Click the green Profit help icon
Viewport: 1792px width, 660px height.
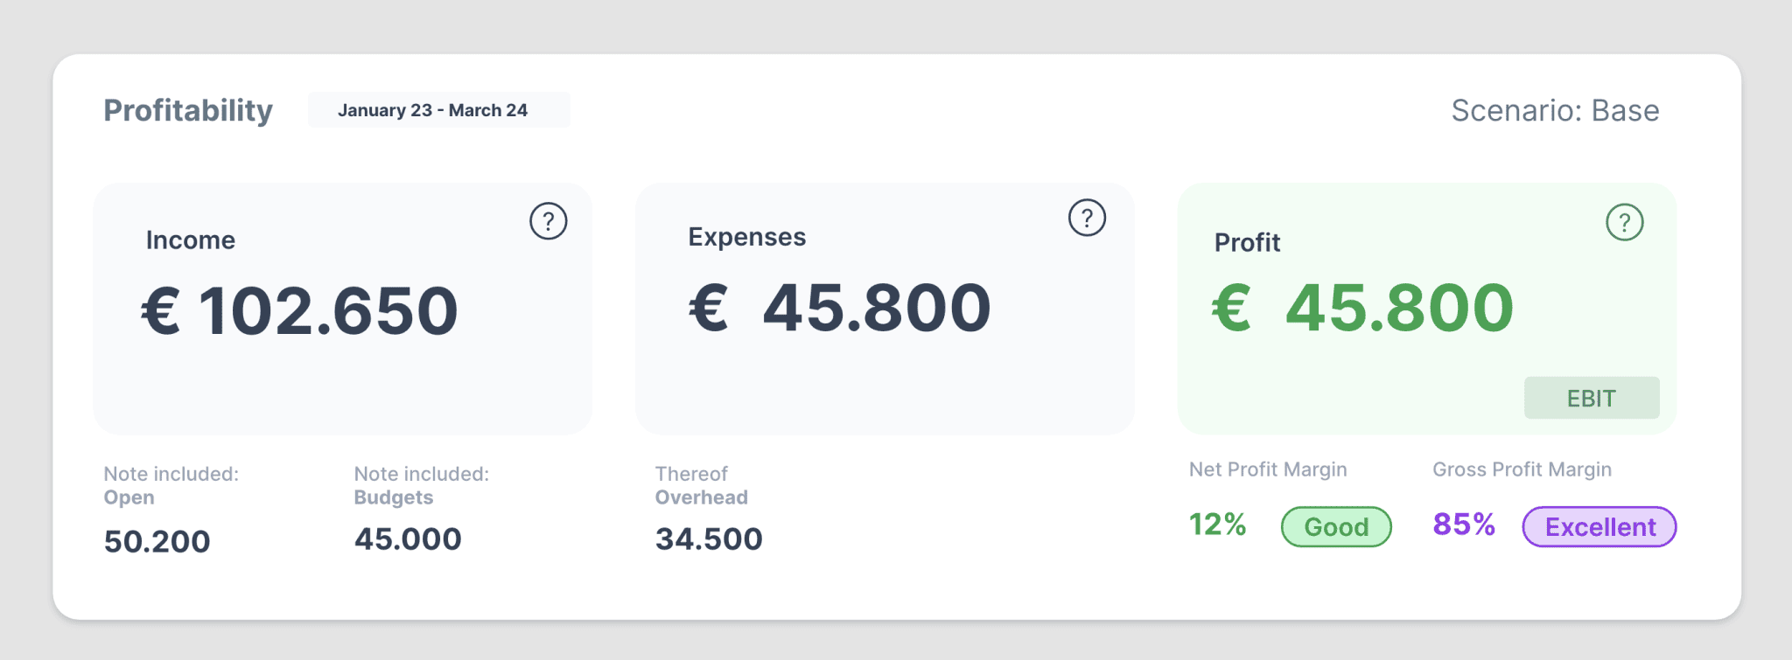pos(1624,223)
